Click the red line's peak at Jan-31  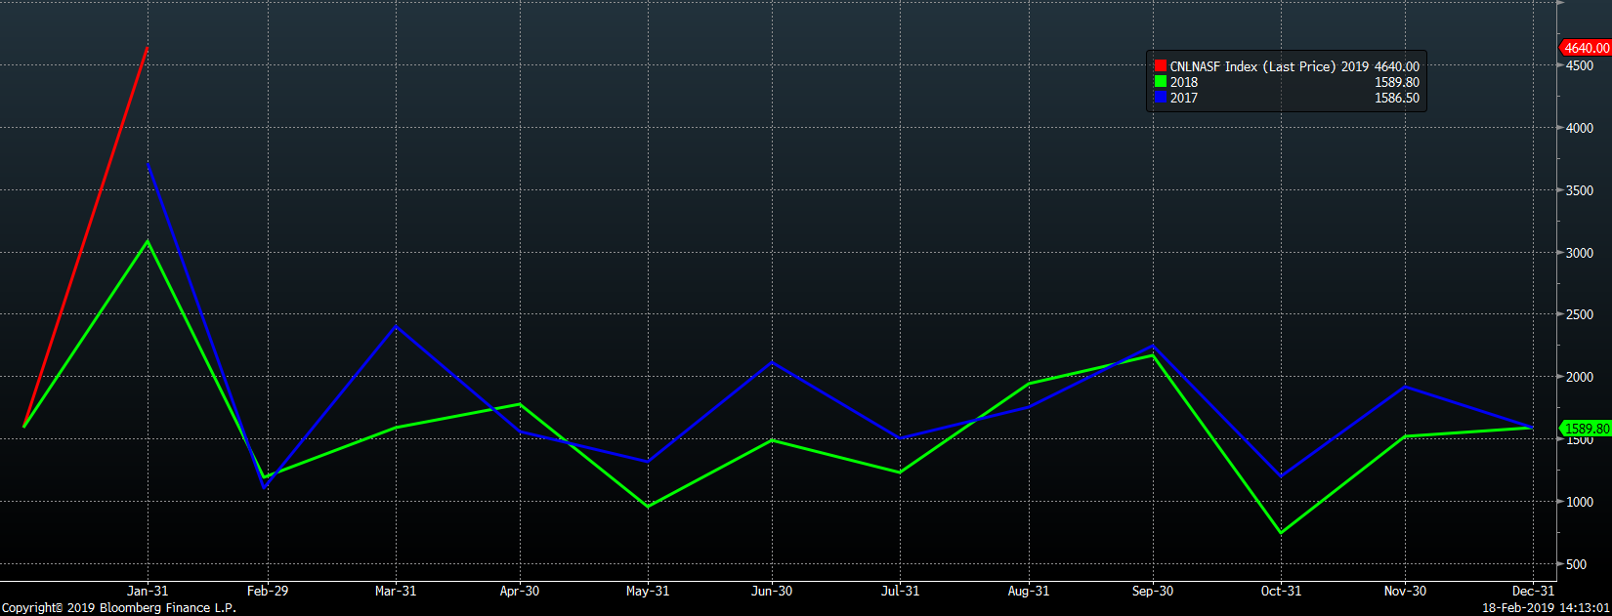[x=148, y=47]
